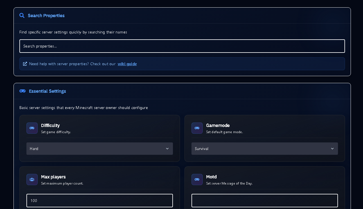Focus the Search properties input field
363x209 pixels.
pyautogui.click(x=182, y=46)
